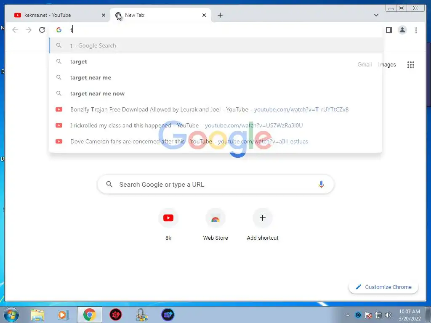
Task: Open the Dove Cameron fans suggestion
Action: pyautogui.click(x=215, y=141)
